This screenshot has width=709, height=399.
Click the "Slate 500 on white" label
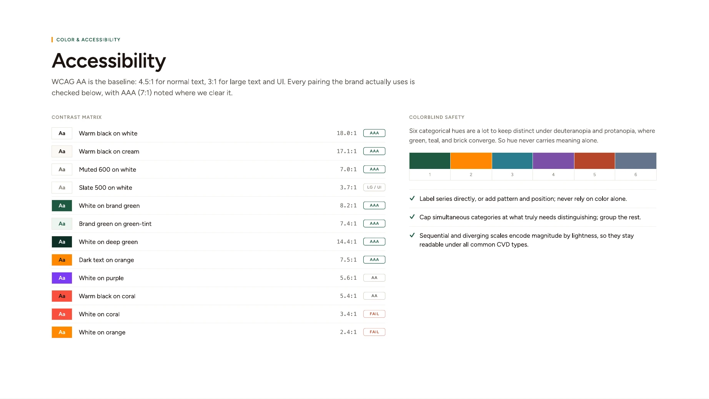click(x=105, y=188)
